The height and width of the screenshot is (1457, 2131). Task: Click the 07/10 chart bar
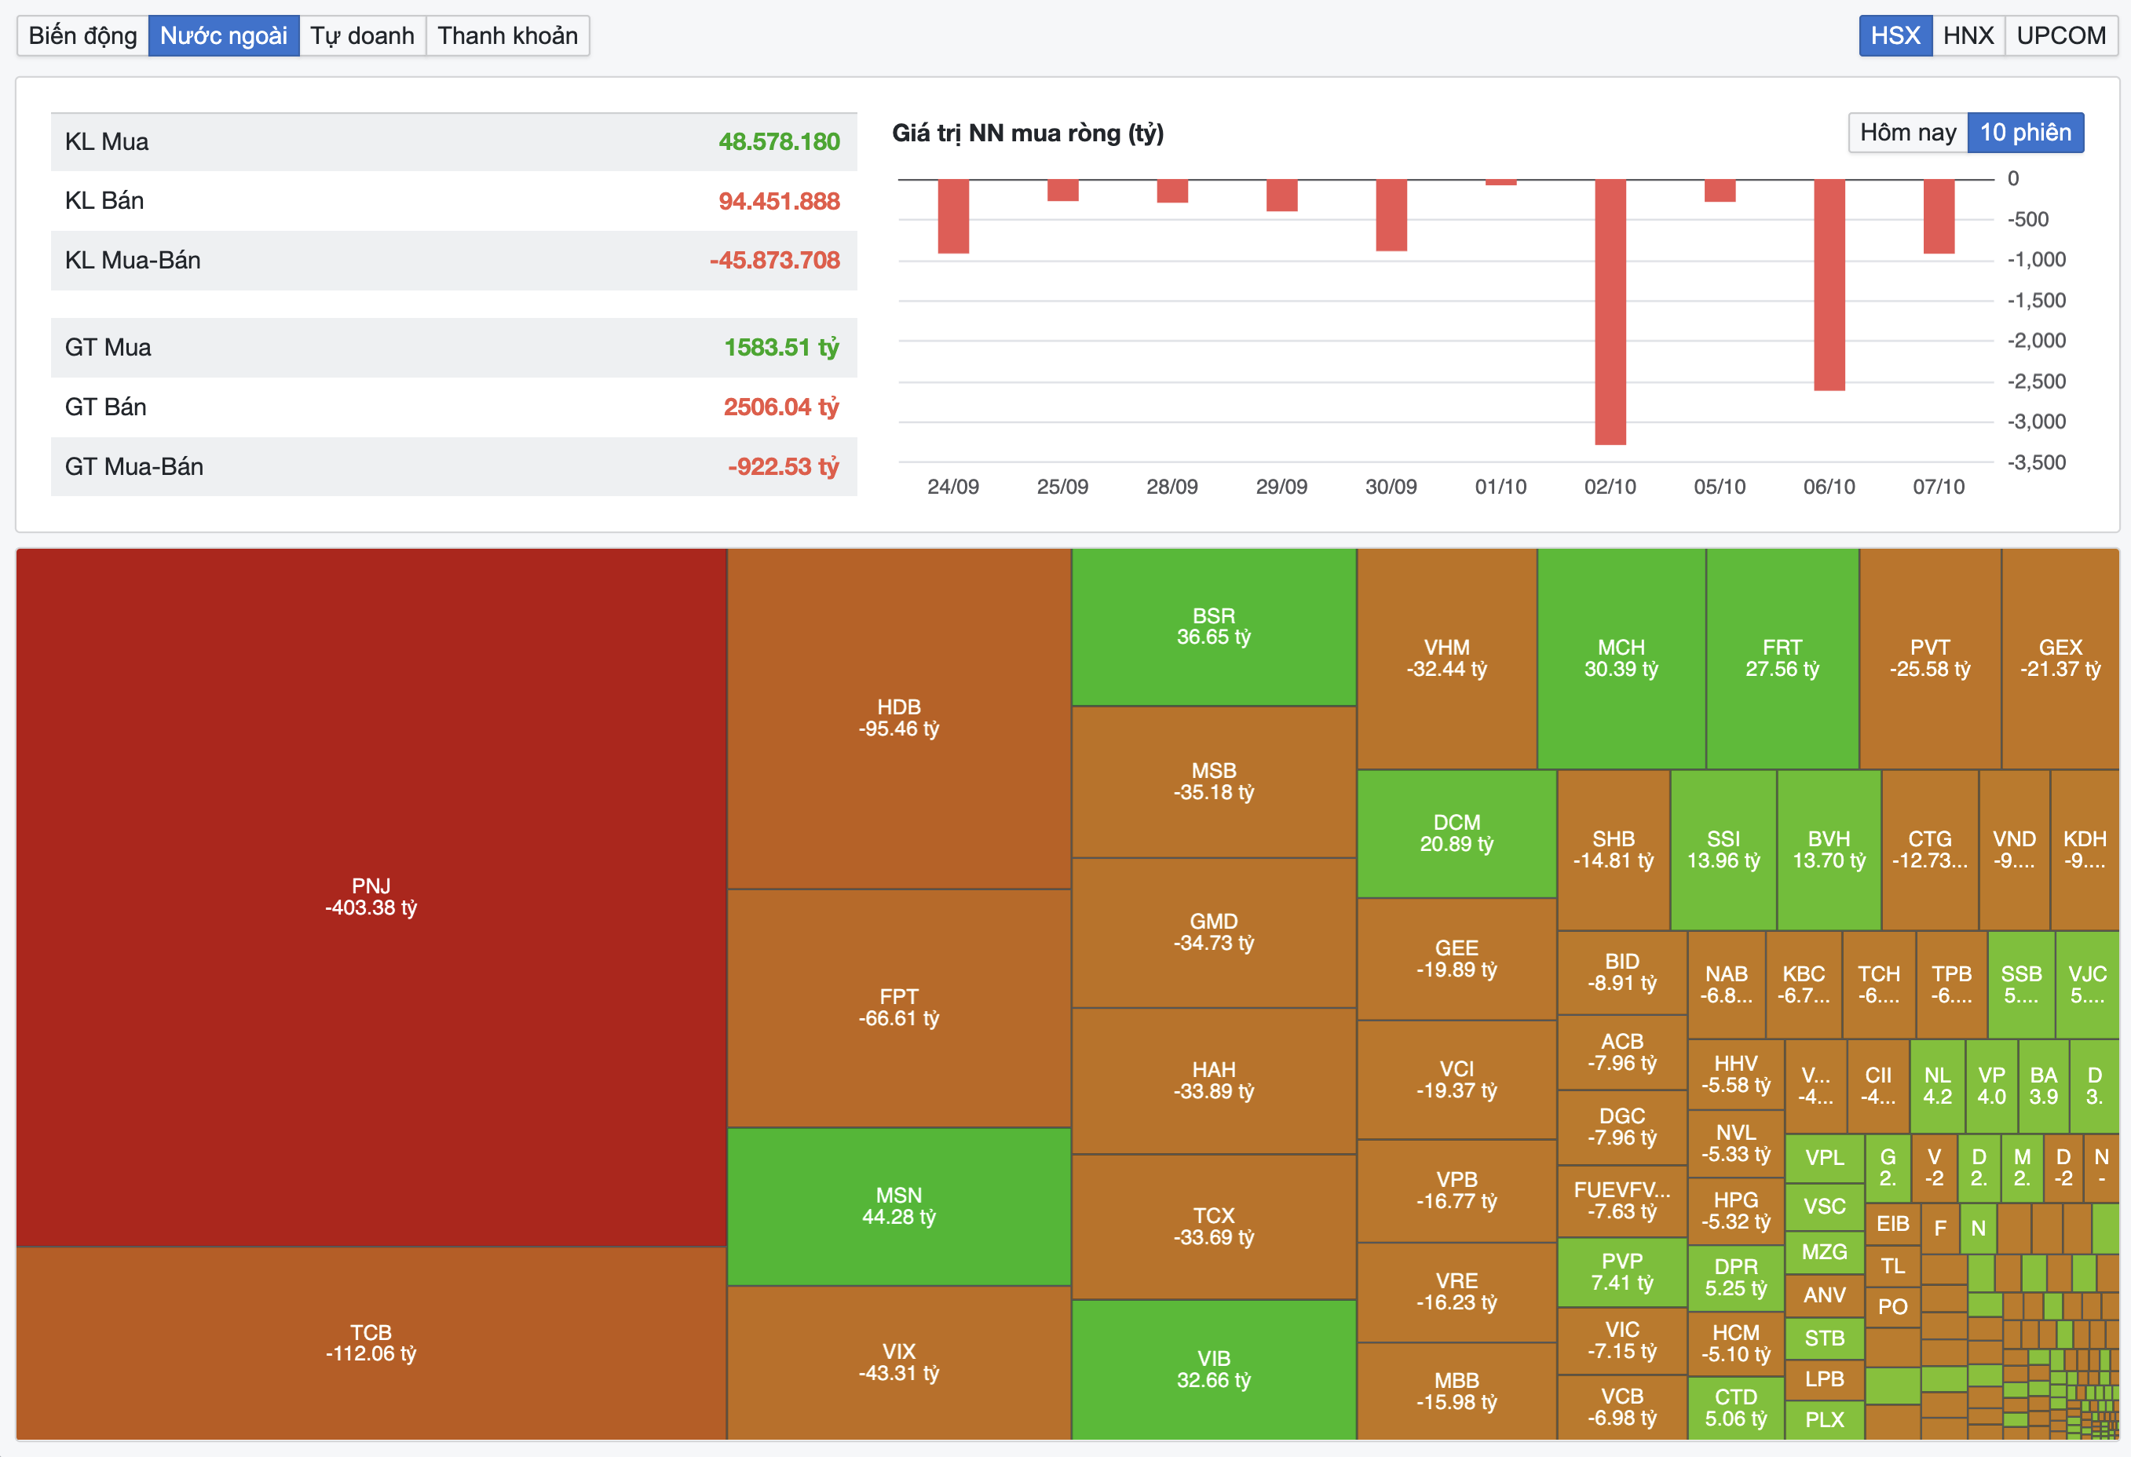[1939, 217]
